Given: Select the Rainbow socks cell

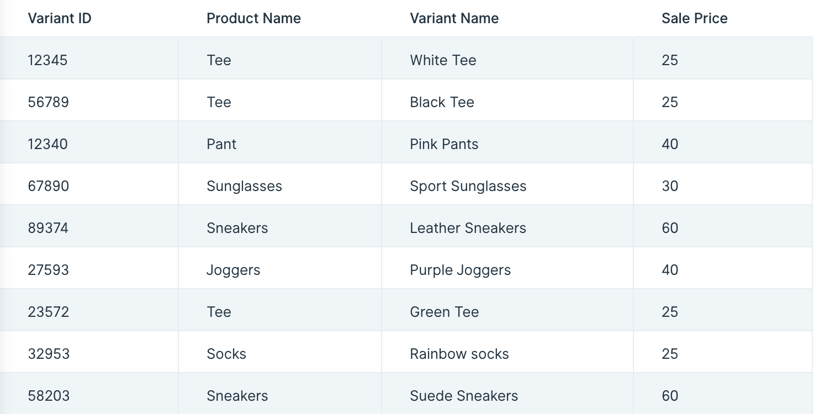Looking at the screenshot, I should click(508, 352).
